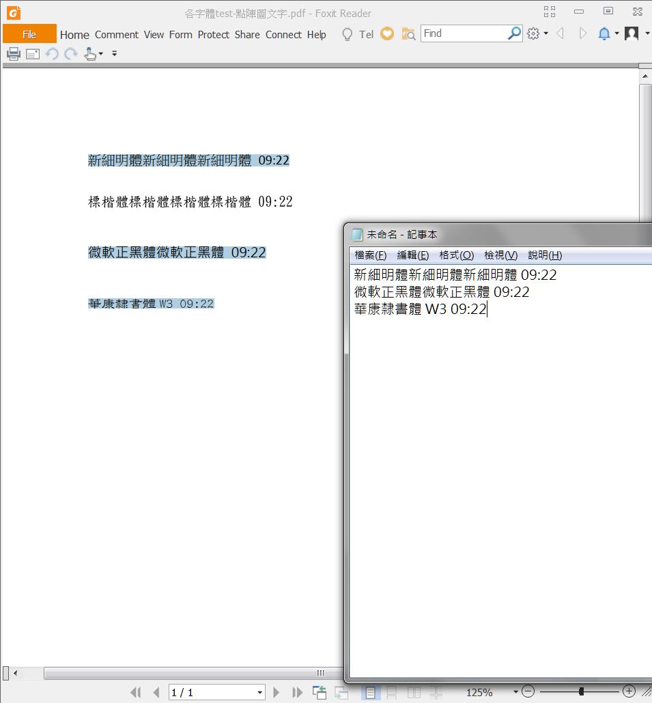This screenshot has height=703, width=652.
Task: Open the Foxit Reader File menu
Action: click(x=29, y=34)
